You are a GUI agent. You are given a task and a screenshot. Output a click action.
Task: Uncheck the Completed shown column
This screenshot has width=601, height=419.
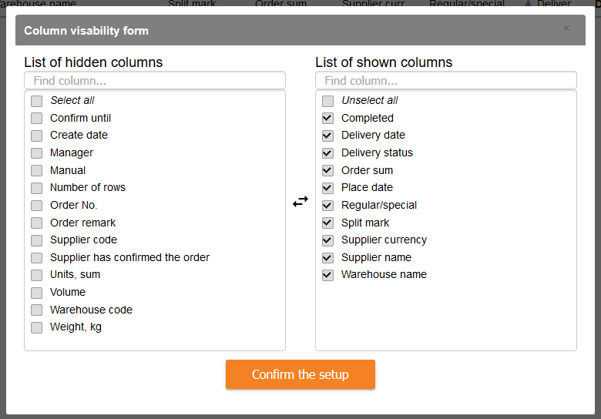click(x=328, y=118)
